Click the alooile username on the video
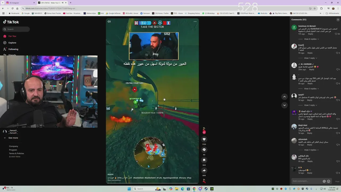The height and width of the screenshot is (192, 341). (110, 174)
